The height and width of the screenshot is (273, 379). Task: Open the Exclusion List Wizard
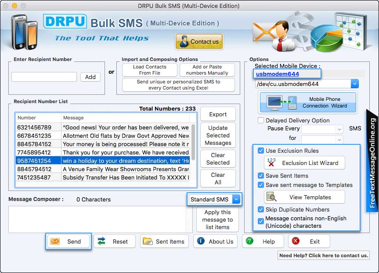304,162
